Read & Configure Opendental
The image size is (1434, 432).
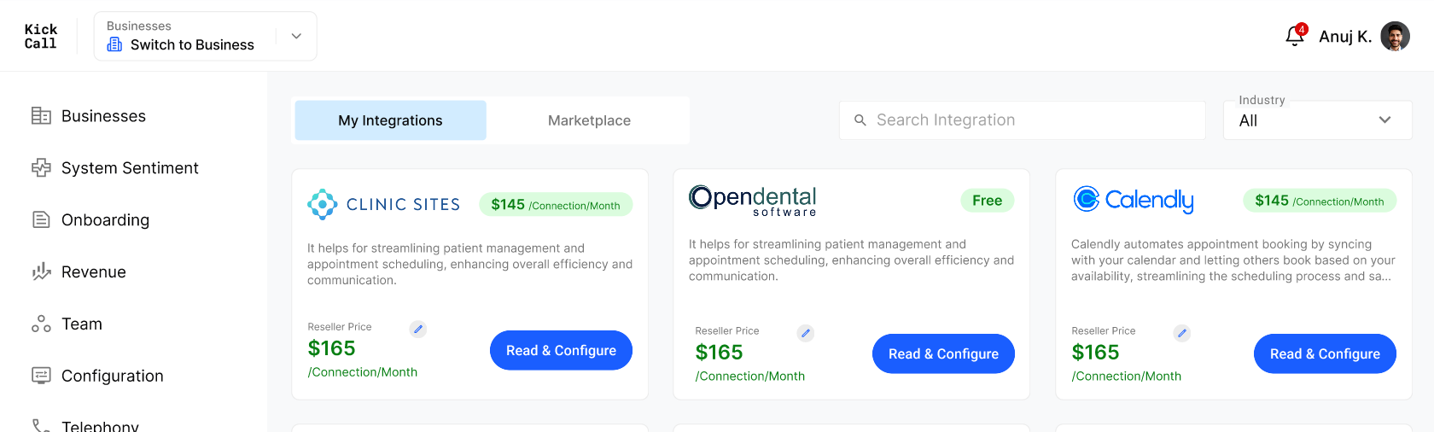click(943, 353)
